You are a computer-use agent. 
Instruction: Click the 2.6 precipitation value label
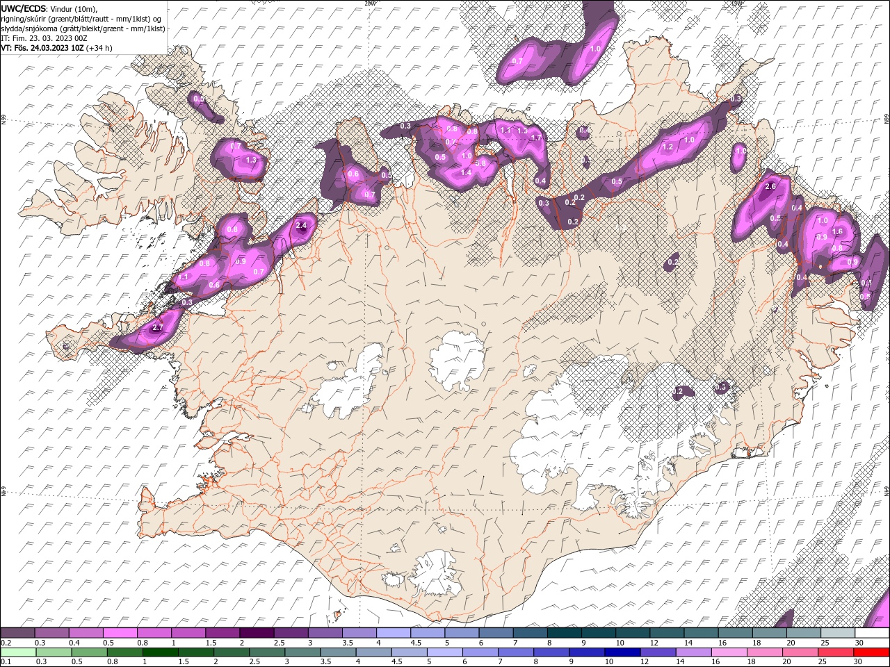tap(770, 187)
